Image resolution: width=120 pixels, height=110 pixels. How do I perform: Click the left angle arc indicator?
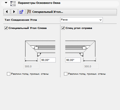[x=39, y=55]
